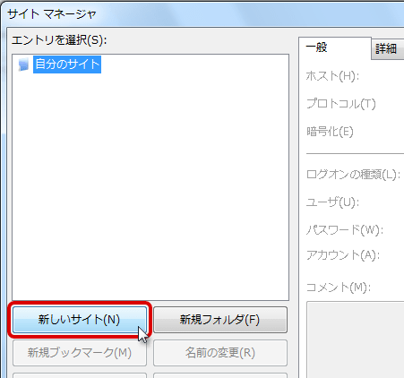Click the 新規フォルダ(F) button
This screenshot has height=378, width=404.
tap(220, 320)
